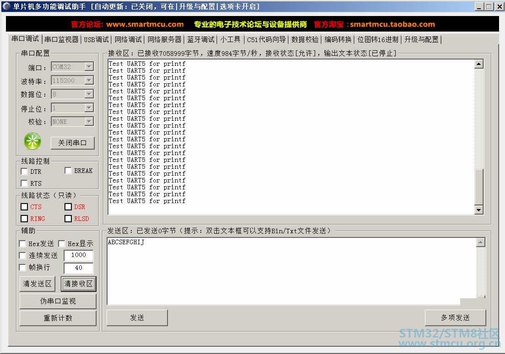Open the 网络调试 tab

coord(128,40)
